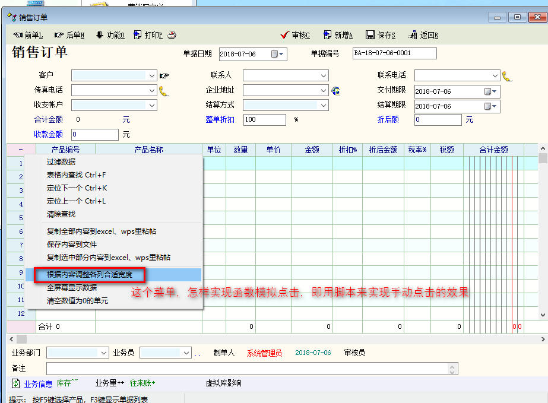Go to next order with 后单
Viewport: 548px width, 403px height.
[69, 35]
